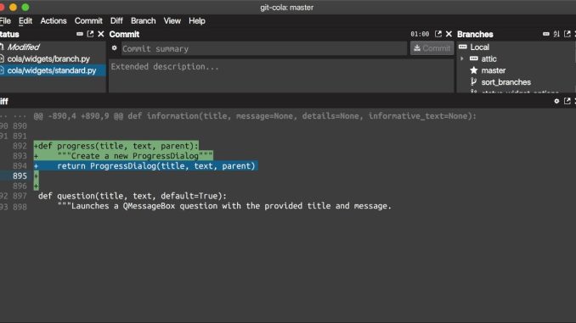Open commit options gear menu
This screenshot has height=323, width=576.
(114, 48)
